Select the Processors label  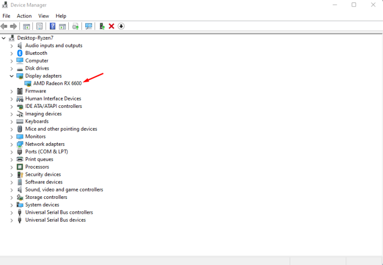(x=37, y=167)
